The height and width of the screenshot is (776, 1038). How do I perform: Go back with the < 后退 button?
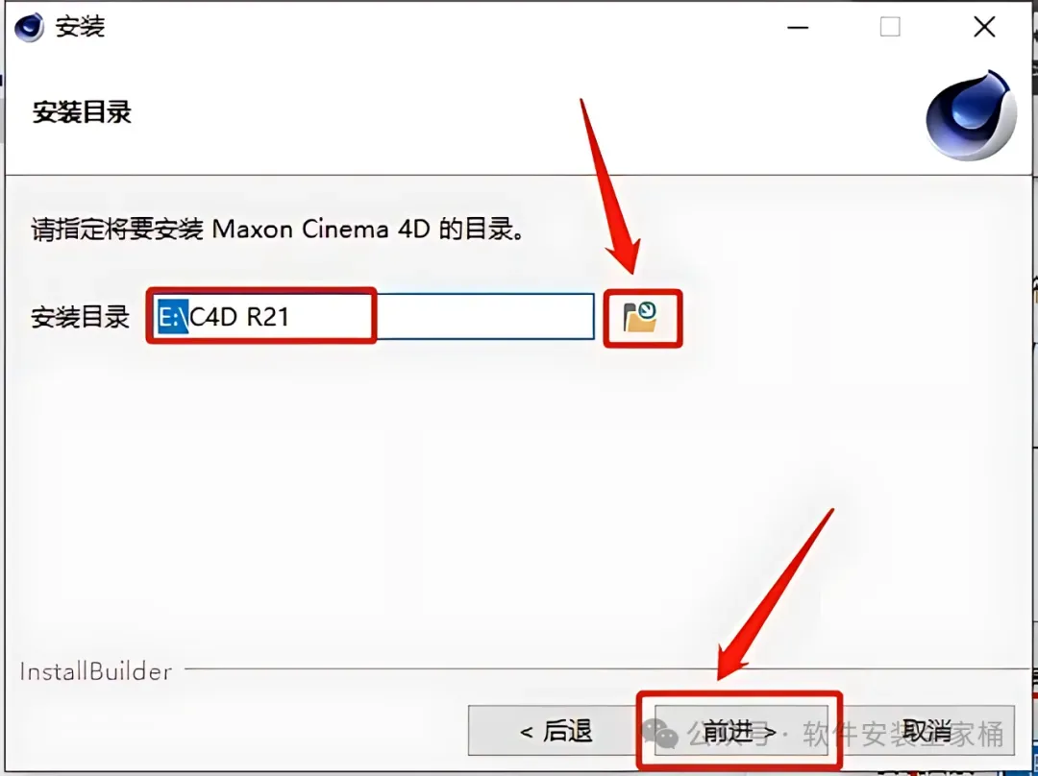[555, 730]
